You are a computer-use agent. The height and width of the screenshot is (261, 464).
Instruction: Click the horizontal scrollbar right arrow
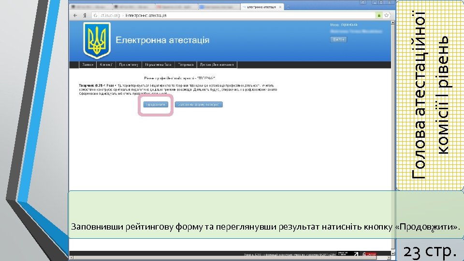pos(390,258)
